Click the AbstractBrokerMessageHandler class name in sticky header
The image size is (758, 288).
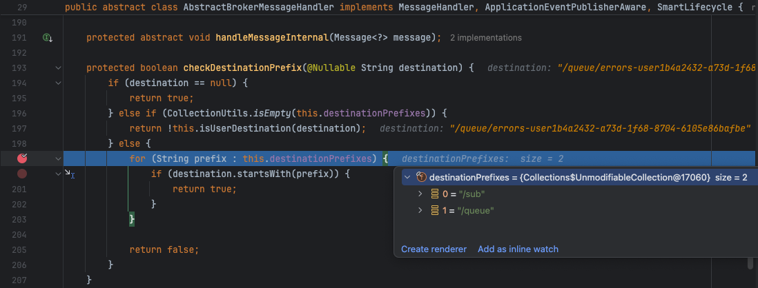(x=259, y=8)
